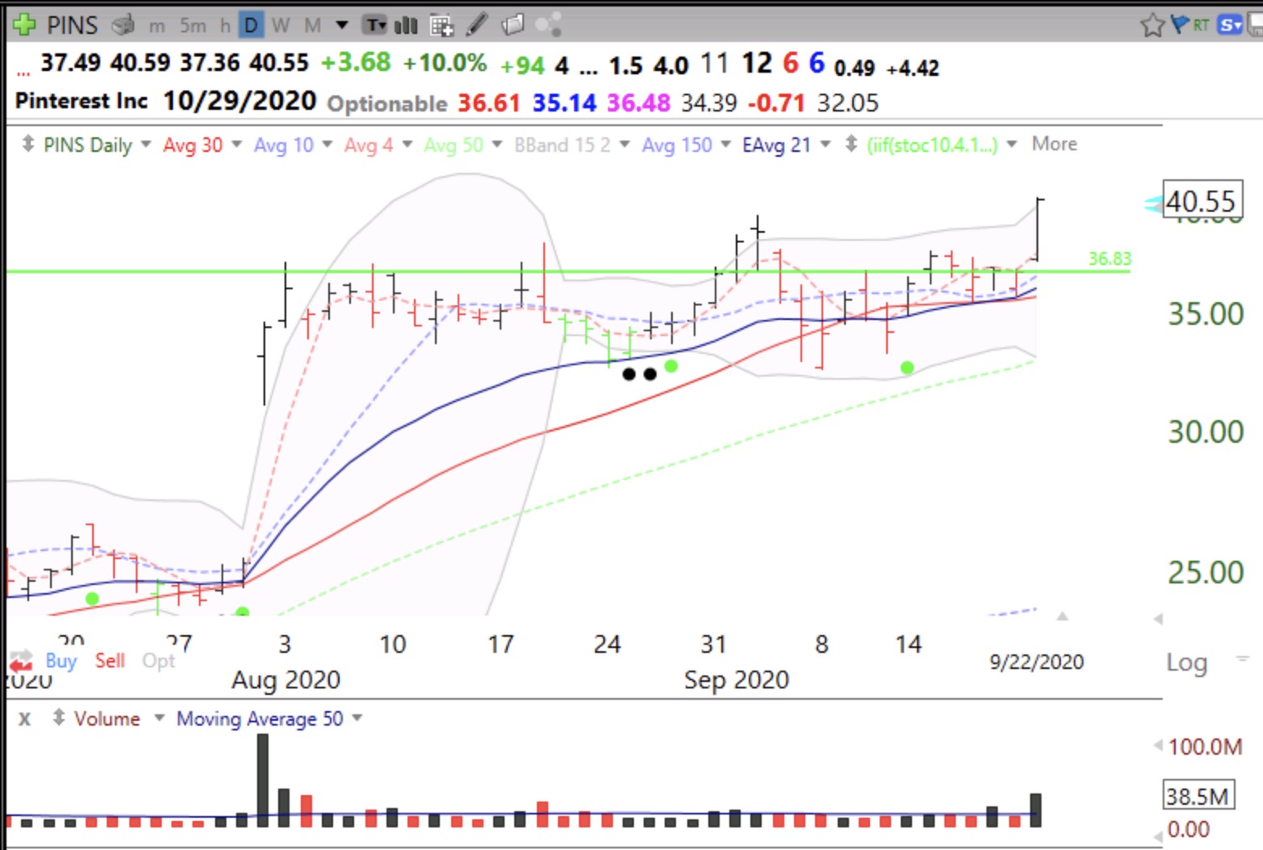Click the More link in the indicator legend

pos(1054,144)
